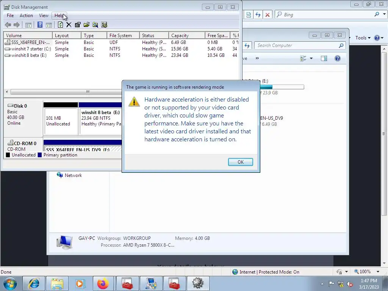Open Windows Media Player on taskbar
Viewport: 388px width, 291px height.
coord(80,283)
